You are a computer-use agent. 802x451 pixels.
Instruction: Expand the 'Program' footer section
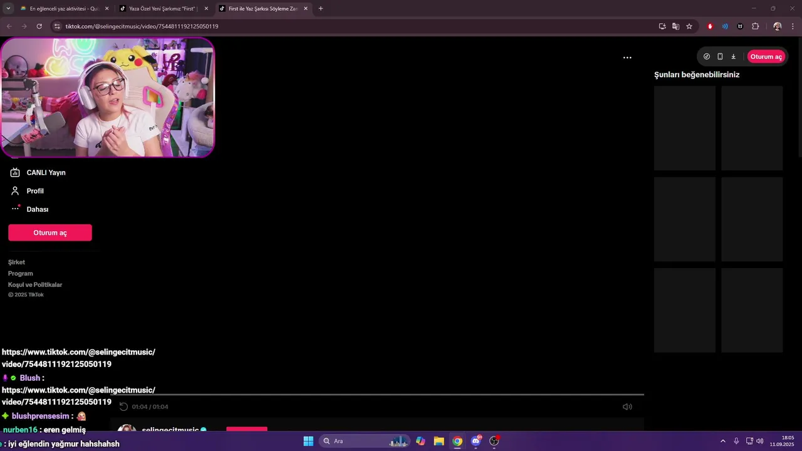[21, 274]
